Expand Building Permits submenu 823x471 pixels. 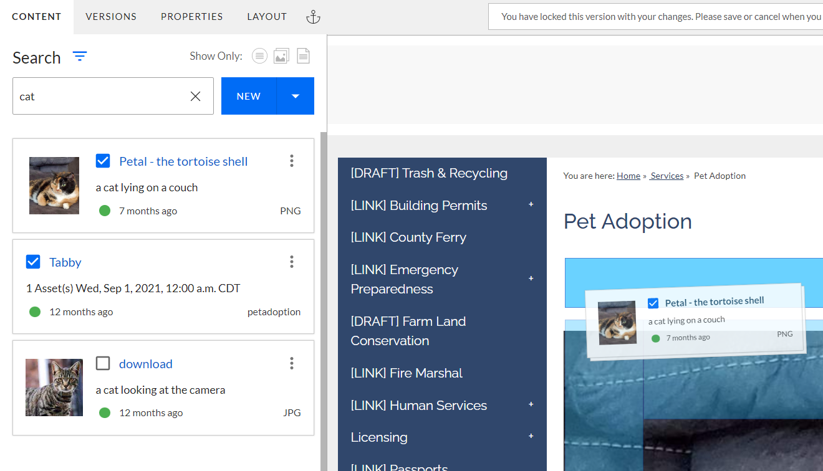point(531,204)
